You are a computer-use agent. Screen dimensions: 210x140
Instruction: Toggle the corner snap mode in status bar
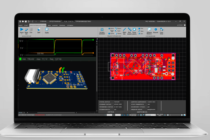(x=144, y=115)
